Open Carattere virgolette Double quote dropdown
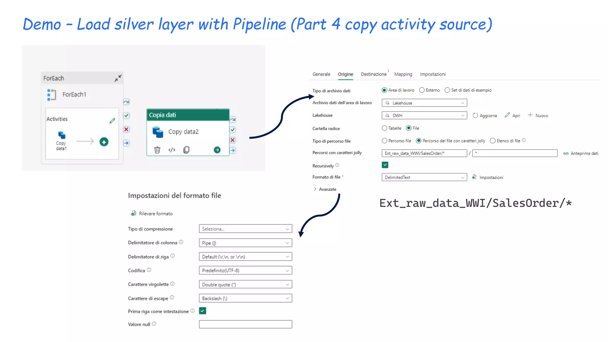Image resolution: width=608 pixels, height=342 pixels. pos(246,284)
